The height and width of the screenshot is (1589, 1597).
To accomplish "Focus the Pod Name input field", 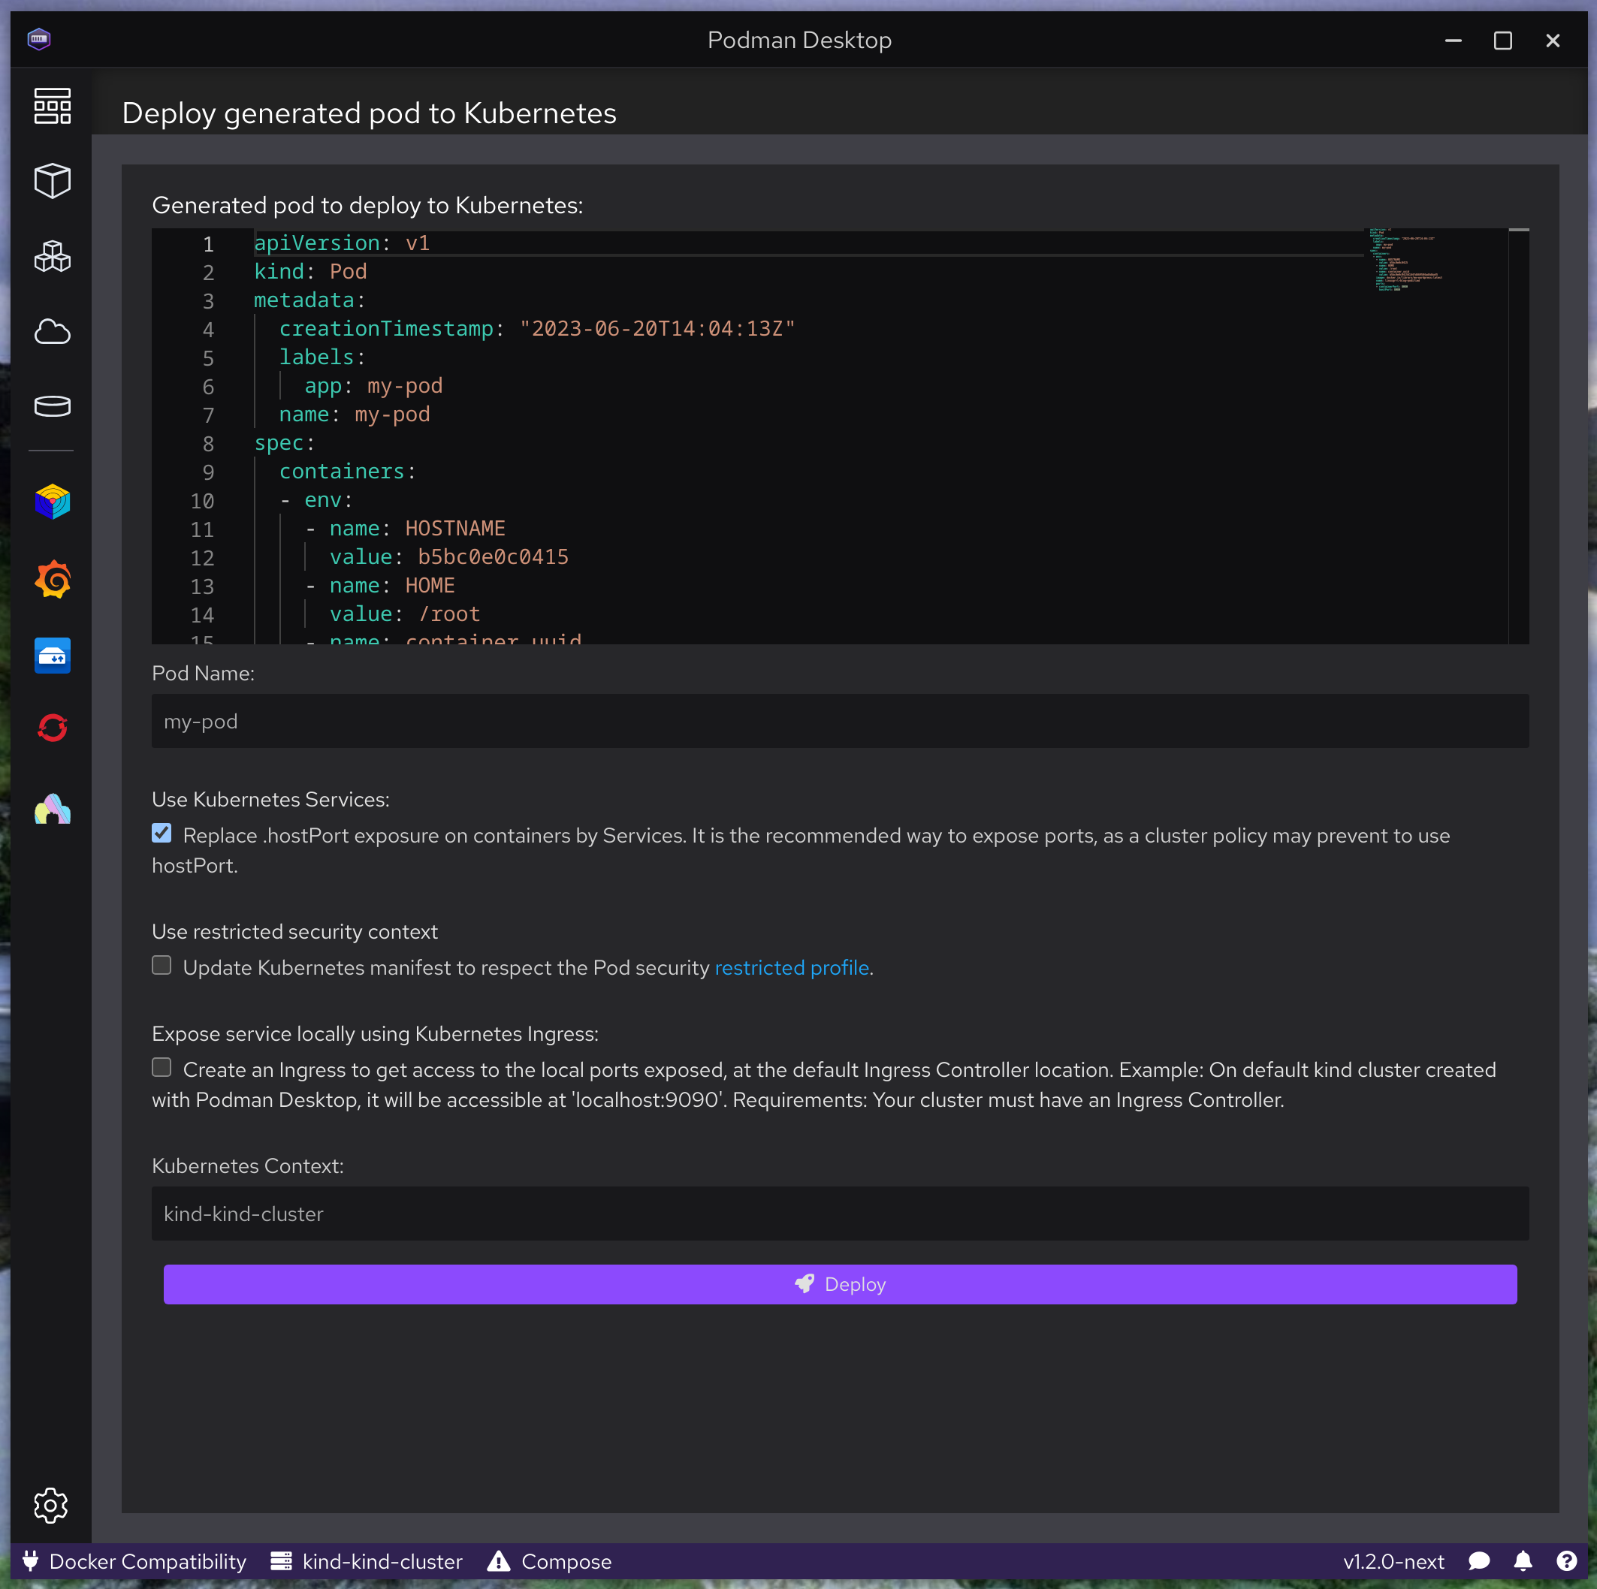I will (839, 721).
